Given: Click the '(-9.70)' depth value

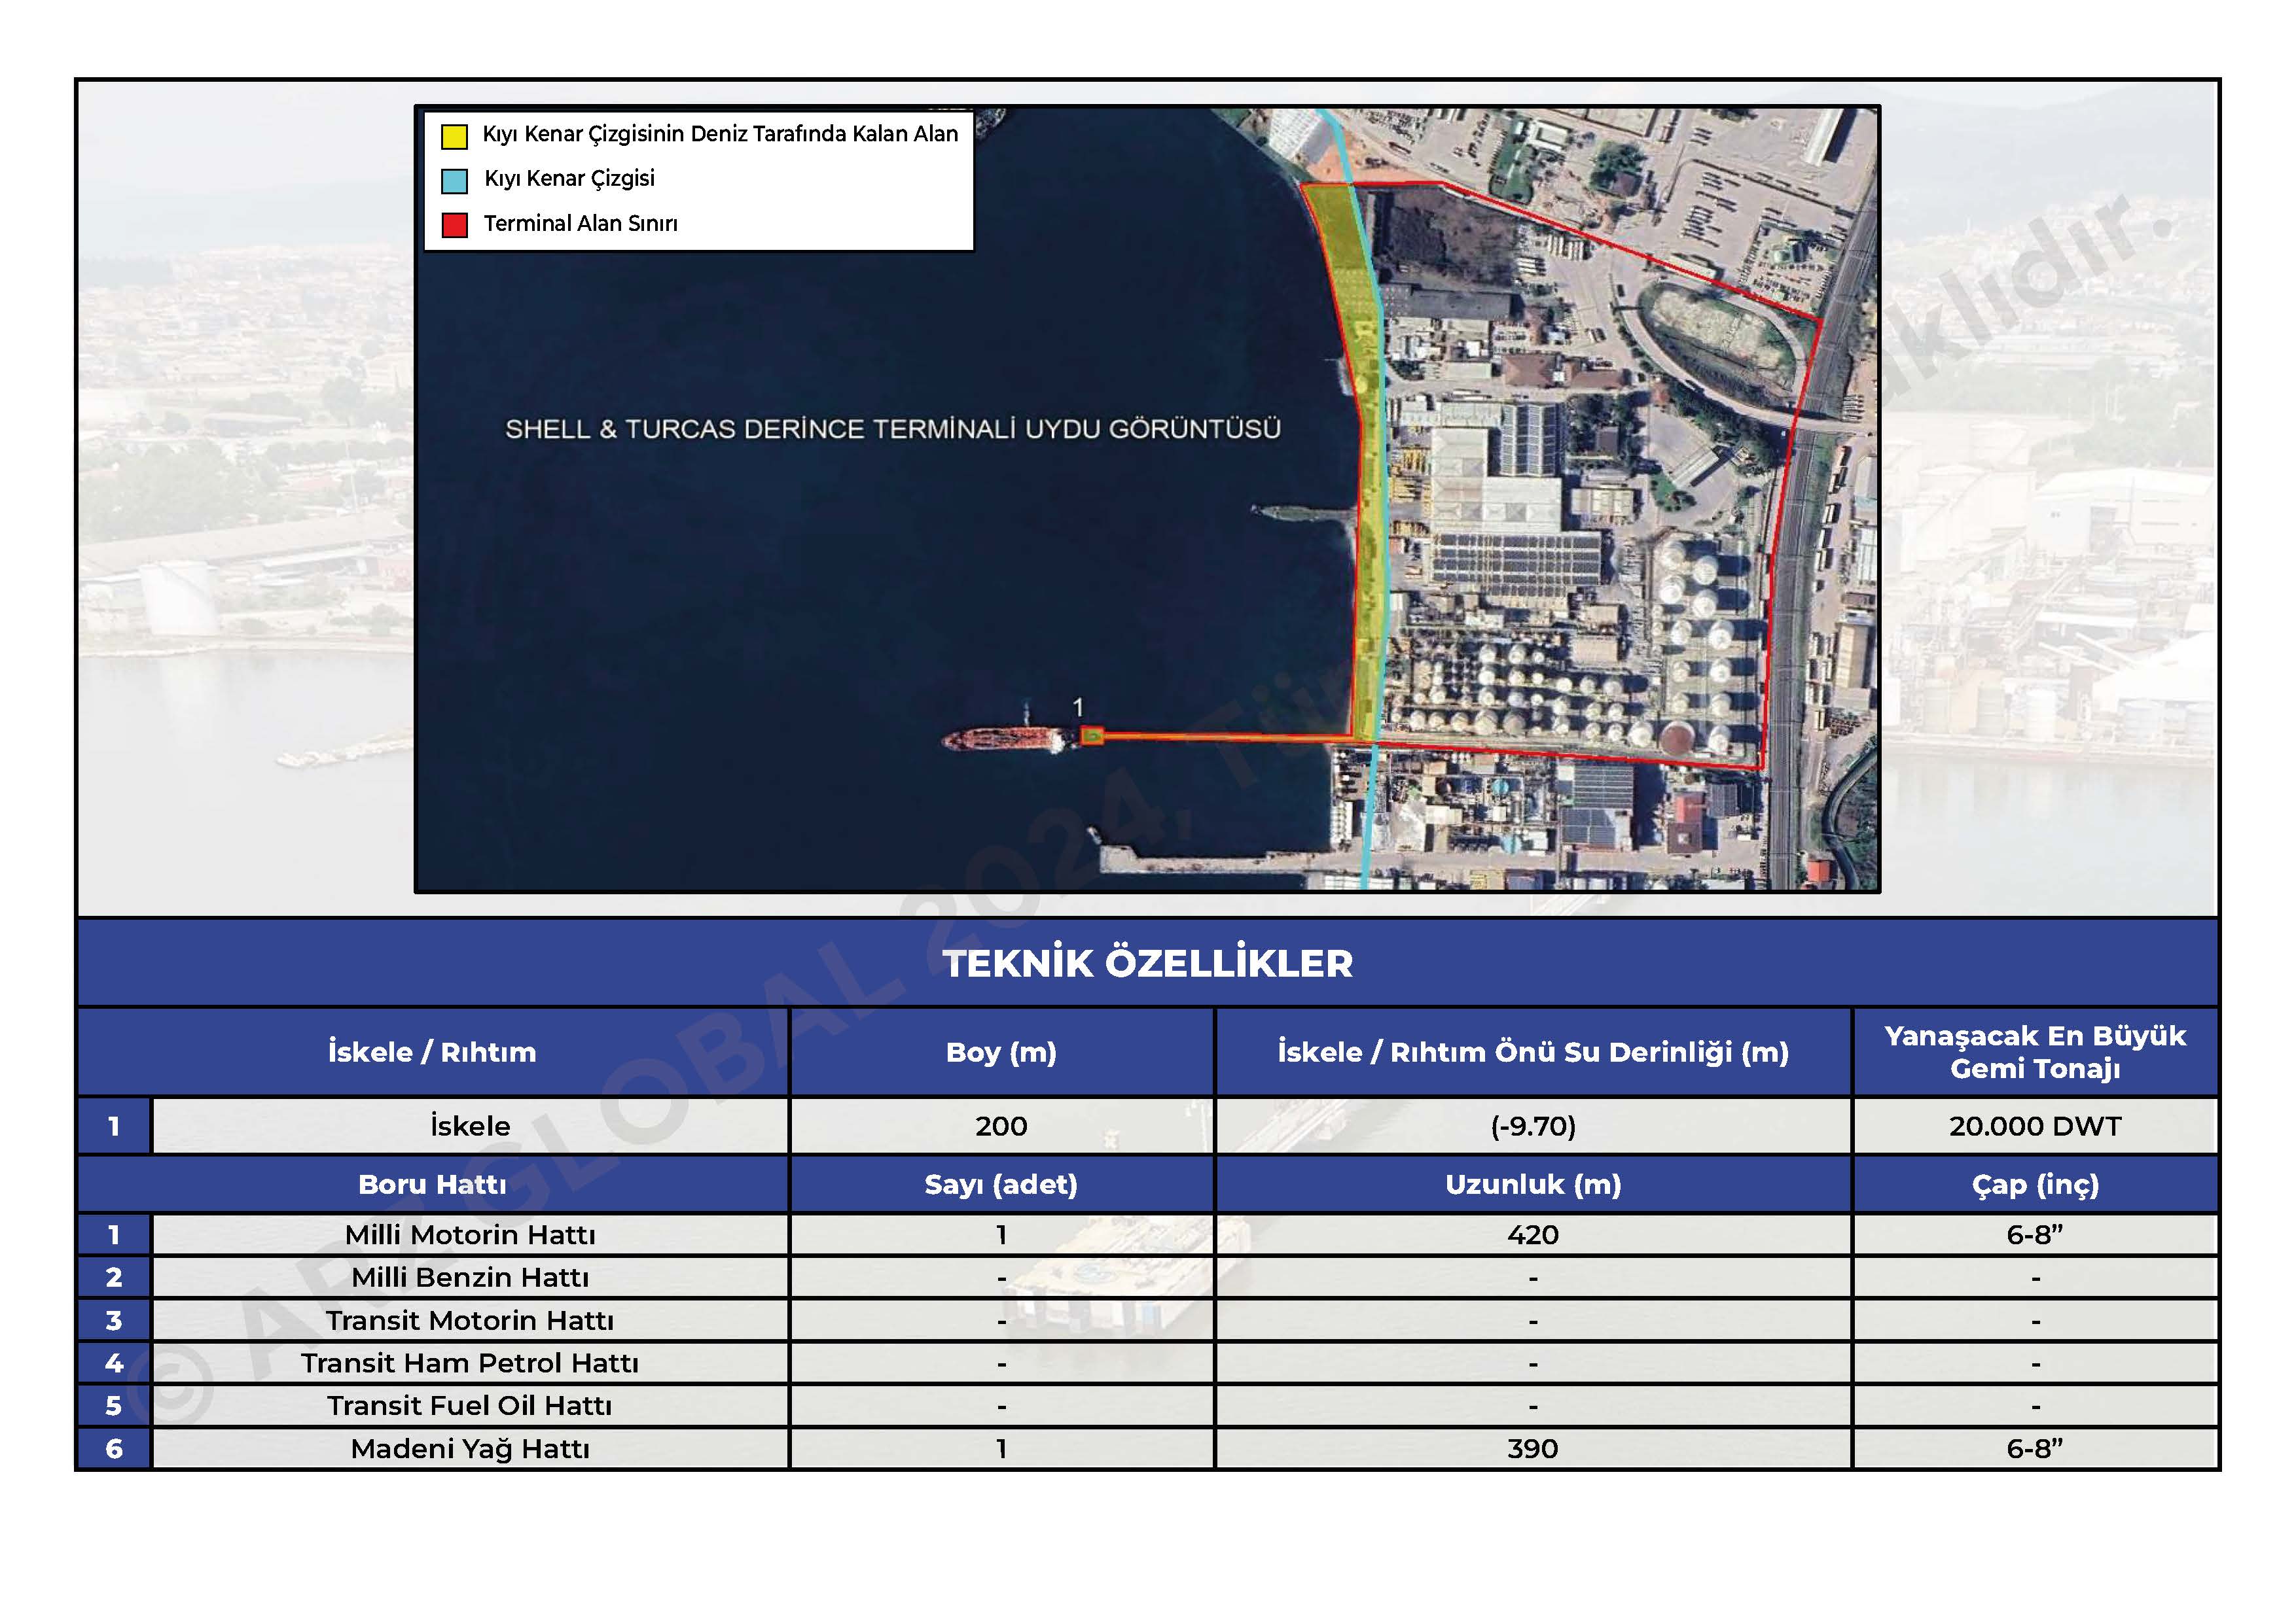Looking at the screenshot, I should [1533, 1126].
